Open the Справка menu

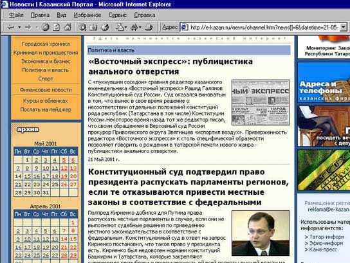144,15
